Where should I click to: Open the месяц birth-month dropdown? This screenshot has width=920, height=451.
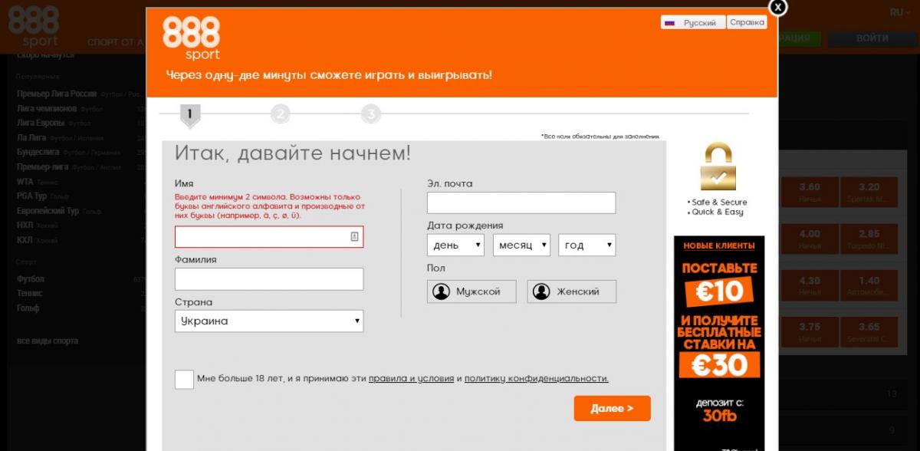(x=521, y=245)
